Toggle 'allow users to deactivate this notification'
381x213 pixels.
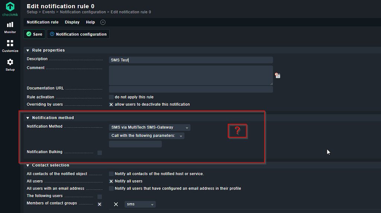111,104
